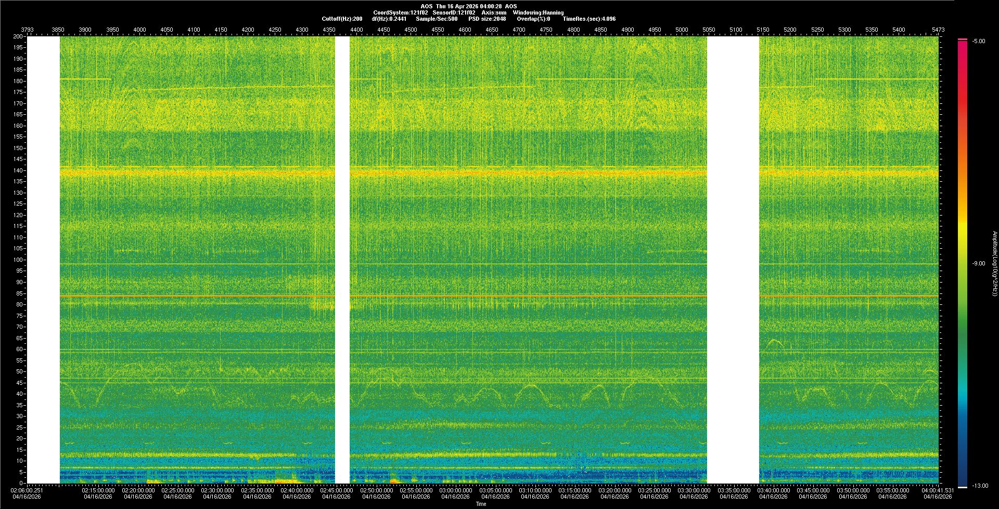Click the 4400 tick on the top axis
This screenshot has width=999, height=509.
click(x=356, y=30)
